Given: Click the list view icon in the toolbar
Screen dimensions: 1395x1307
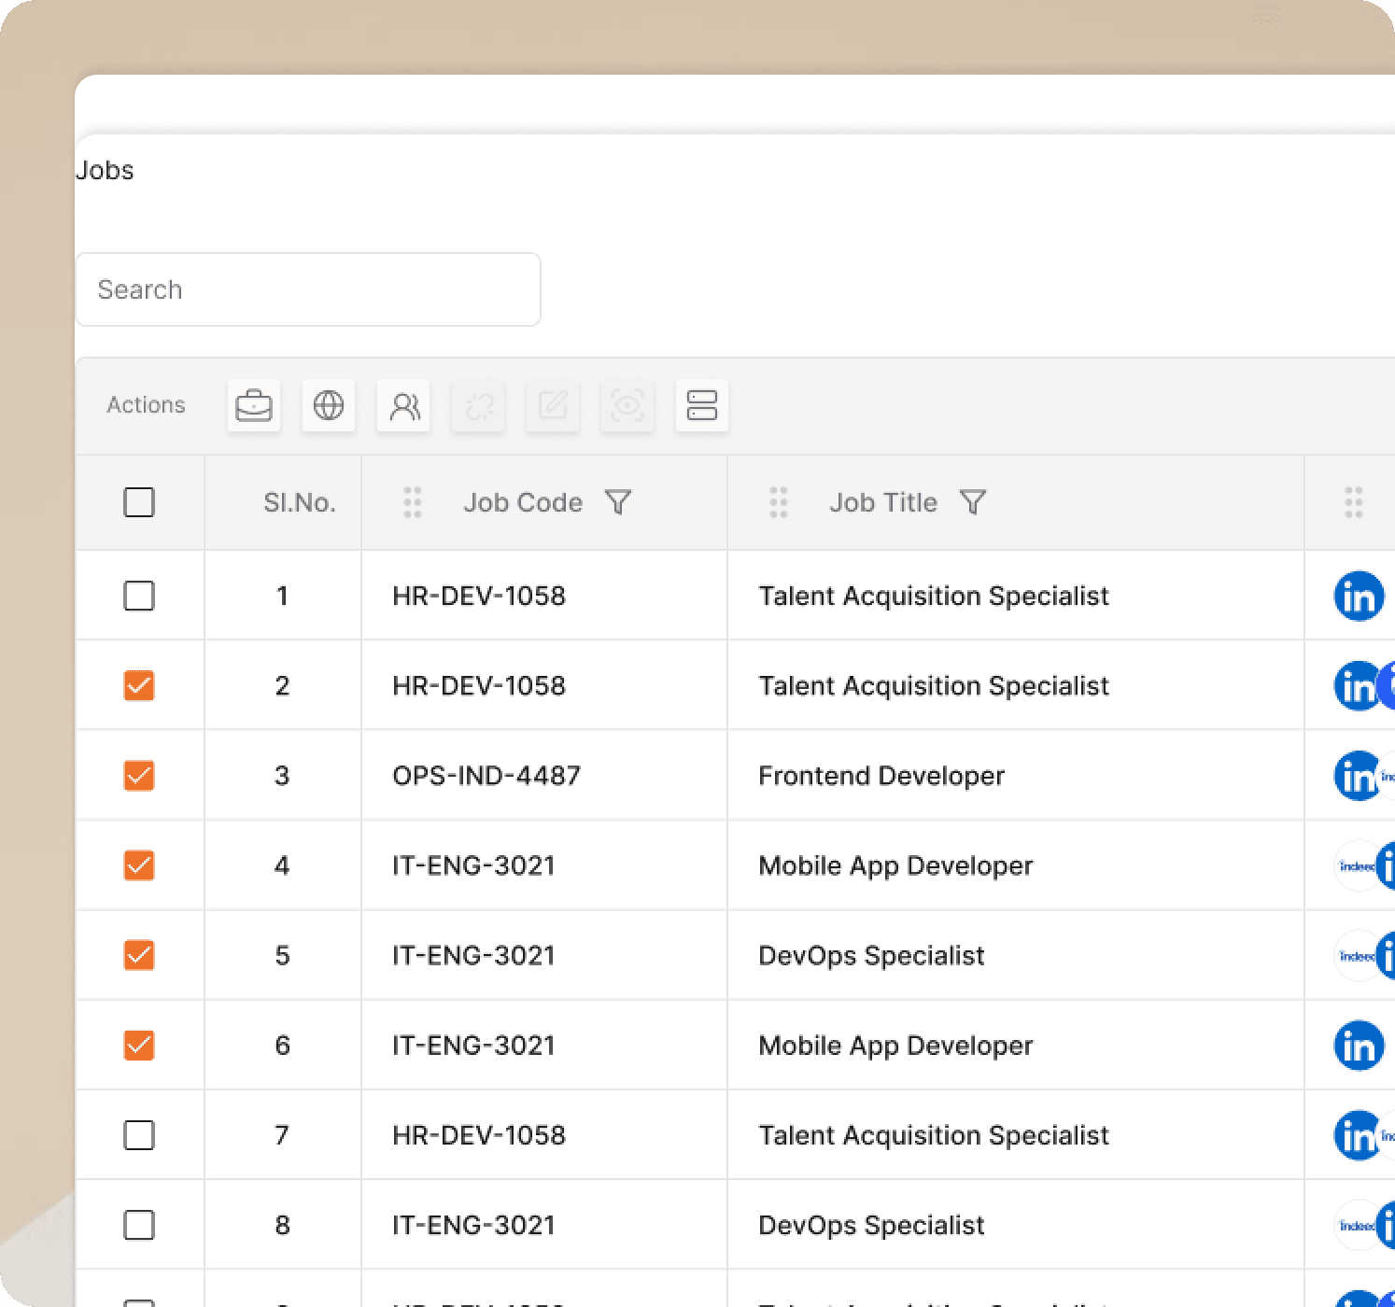Looking at the screenshot, I should 701,405.
